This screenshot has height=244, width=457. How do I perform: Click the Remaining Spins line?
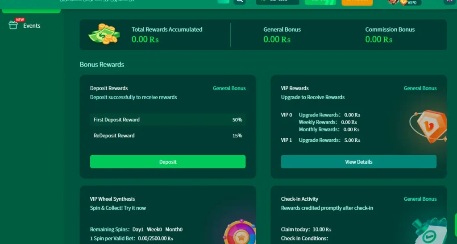point(136,229)
